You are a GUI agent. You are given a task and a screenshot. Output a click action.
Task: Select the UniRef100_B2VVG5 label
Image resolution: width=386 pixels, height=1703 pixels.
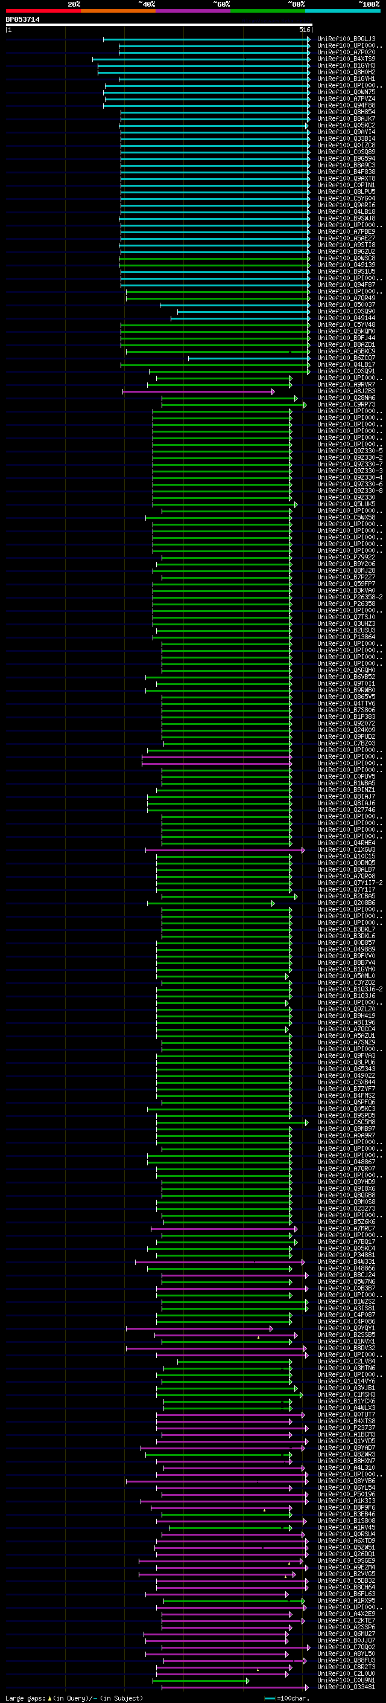click(346, 1574)
